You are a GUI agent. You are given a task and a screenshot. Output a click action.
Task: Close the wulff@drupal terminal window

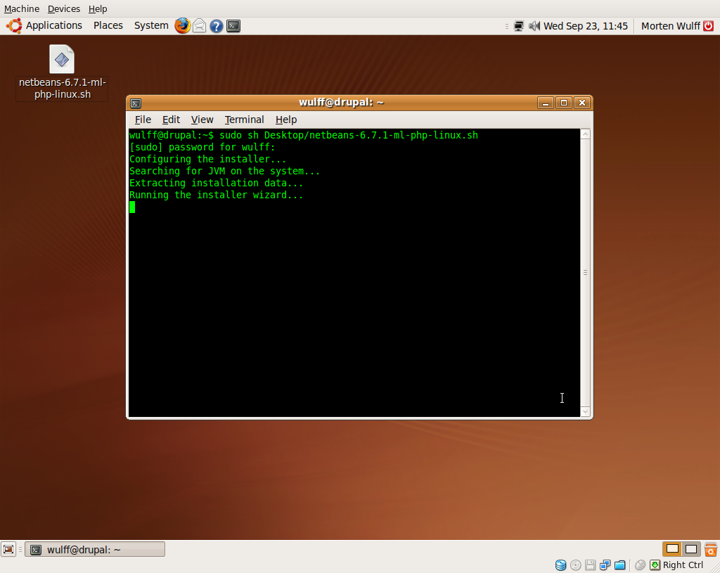[x=582, y=103]
